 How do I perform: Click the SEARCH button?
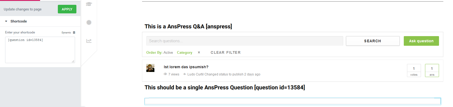(x=373, y=41)
